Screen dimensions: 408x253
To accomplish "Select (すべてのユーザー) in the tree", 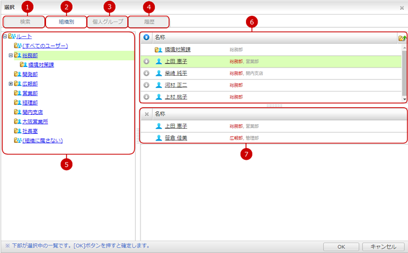I will pyautogui.click(x=45, y=45).
